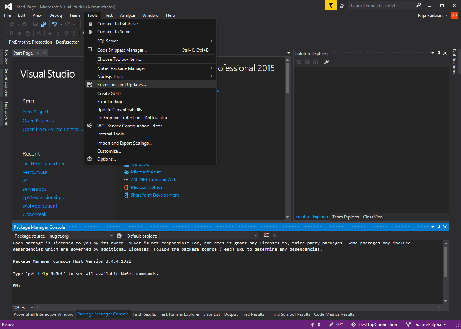The image size is (461, 329).
Task: Click the Stop Debugging square icon
Action: (20, 33)
